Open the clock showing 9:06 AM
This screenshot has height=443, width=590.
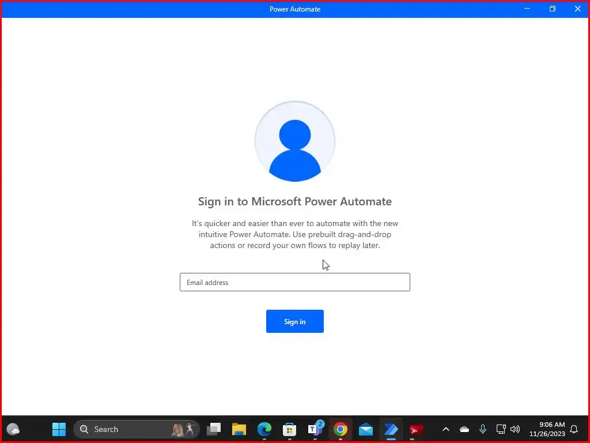547,429
